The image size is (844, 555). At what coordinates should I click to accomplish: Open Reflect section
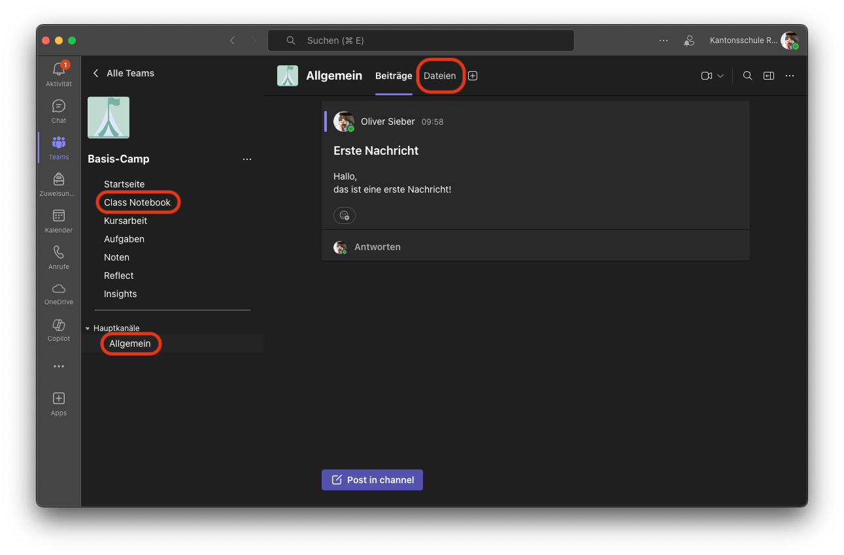click(118, 276)
